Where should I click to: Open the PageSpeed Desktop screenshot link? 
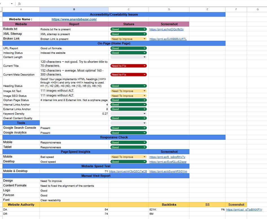[x=168, y=162]
